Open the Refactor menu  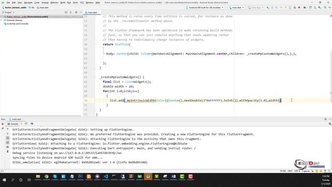point(54,3)
